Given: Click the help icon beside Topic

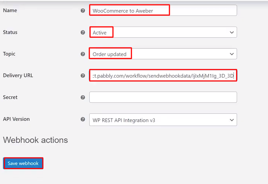Looking at the screenshot, I should [x=83, y=54].
